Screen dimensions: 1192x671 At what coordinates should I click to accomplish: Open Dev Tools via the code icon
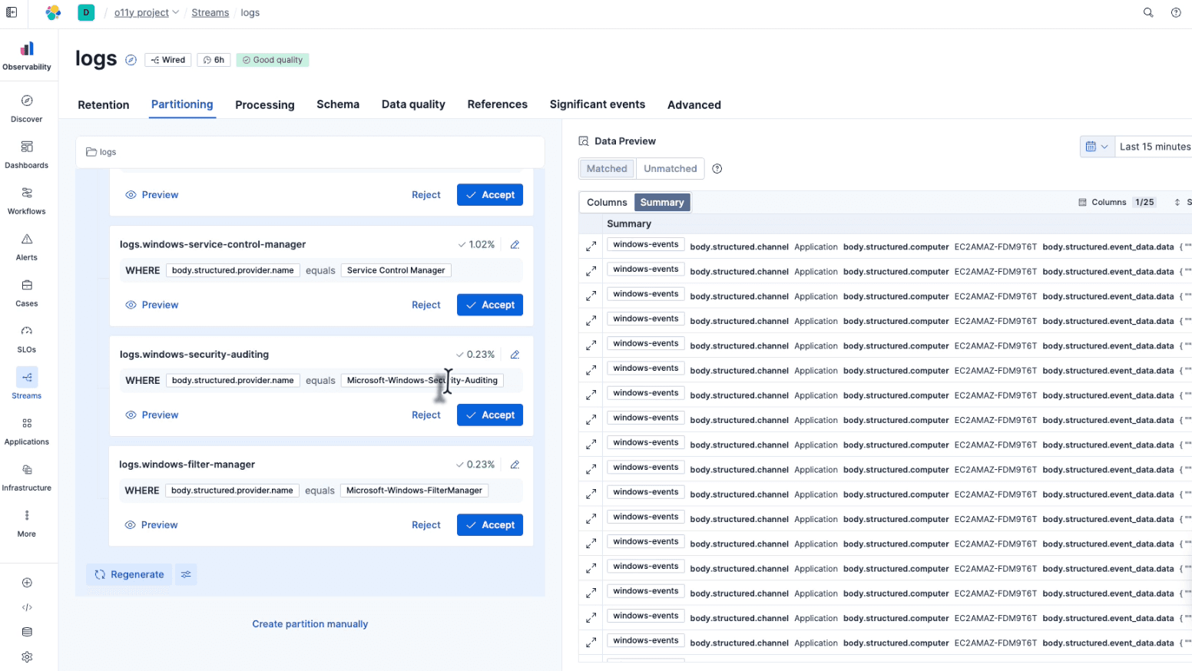tap(27, 607)
